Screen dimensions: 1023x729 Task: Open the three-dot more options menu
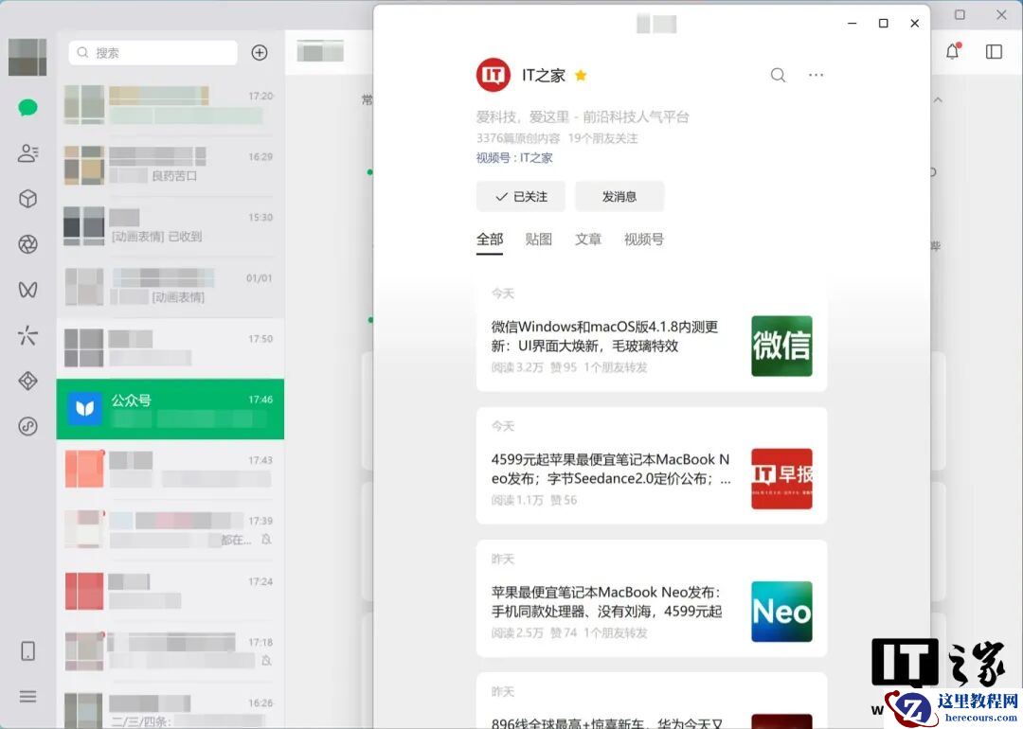pos(816,75)
